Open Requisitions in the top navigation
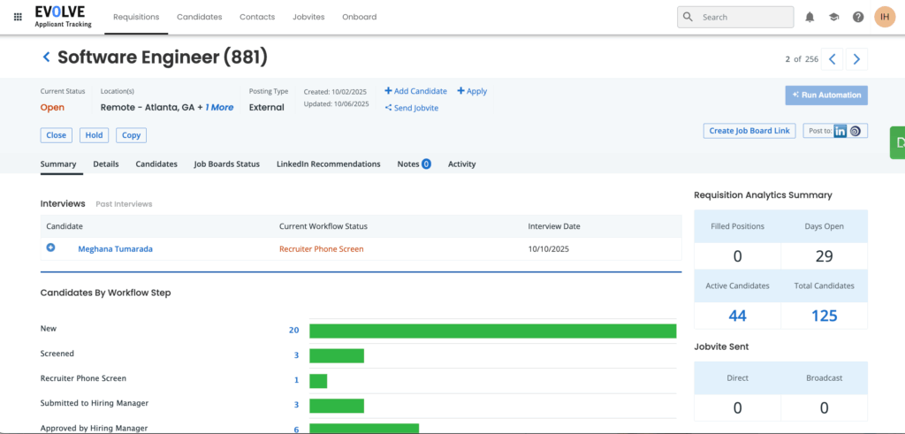 pos(136,17)
